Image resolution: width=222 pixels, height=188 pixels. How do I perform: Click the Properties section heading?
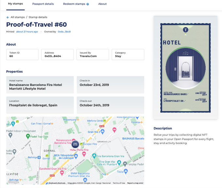[14, 72]
